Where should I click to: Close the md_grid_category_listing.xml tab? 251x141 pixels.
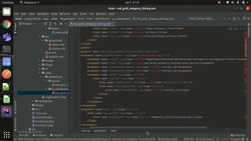point(113,24)
